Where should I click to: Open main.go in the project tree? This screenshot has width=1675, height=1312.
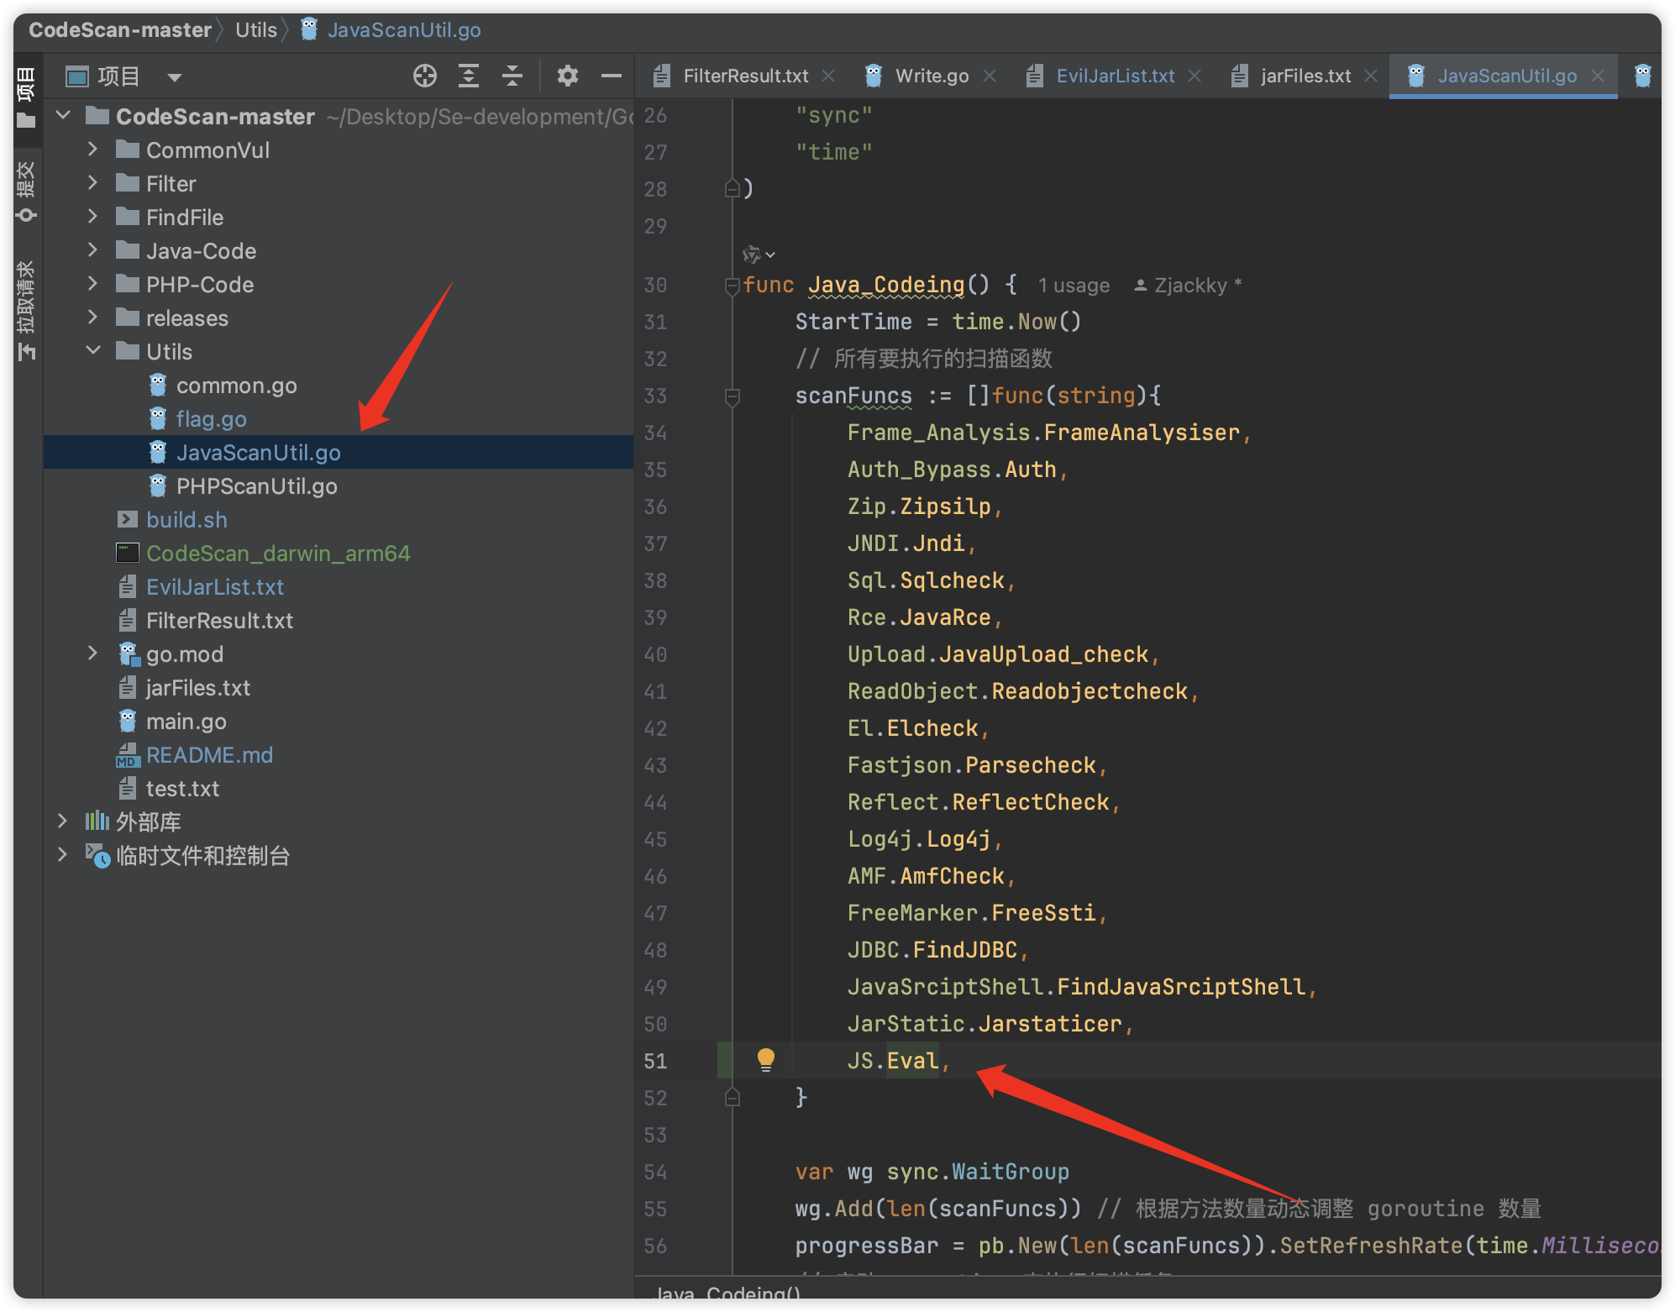pos(186,722)
